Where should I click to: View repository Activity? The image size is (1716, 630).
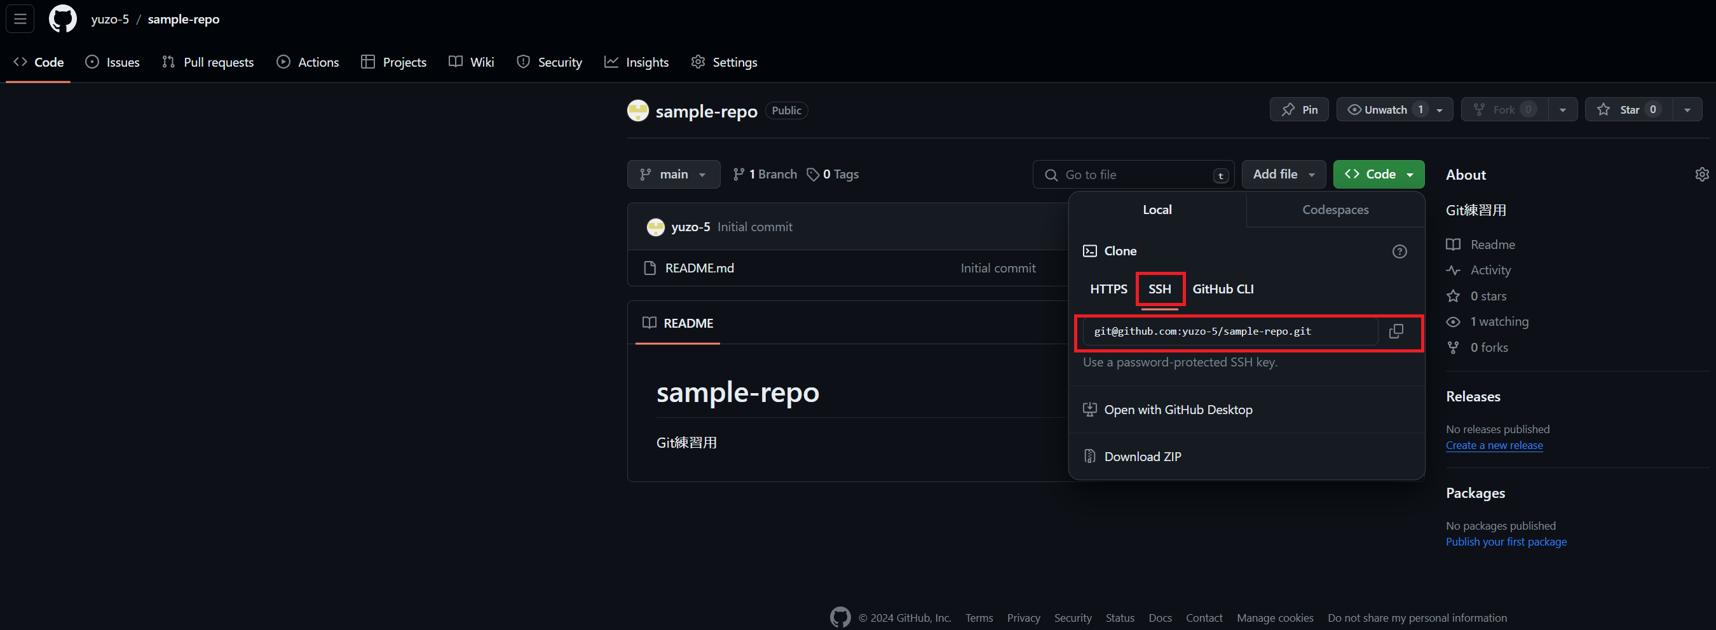click(x=1490, y=271)
